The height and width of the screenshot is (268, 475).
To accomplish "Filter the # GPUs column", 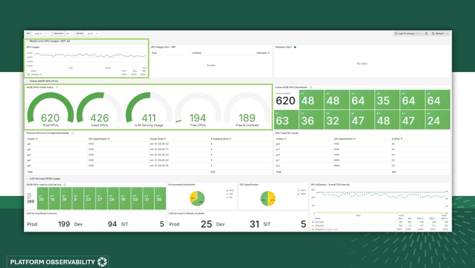I will click(x=401, y=139).
